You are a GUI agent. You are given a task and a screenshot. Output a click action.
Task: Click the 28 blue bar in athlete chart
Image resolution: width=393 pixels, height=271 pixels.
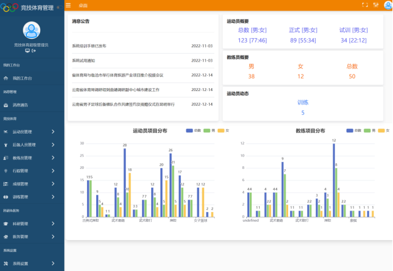click(125, 183)
